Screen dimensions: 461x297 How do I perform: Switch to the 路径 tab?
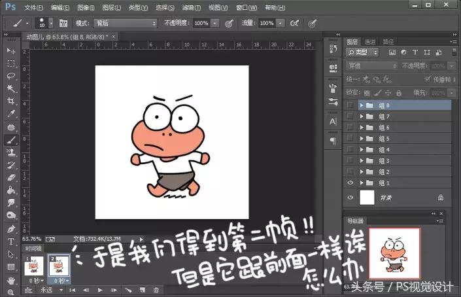click(x=388, y=42)
